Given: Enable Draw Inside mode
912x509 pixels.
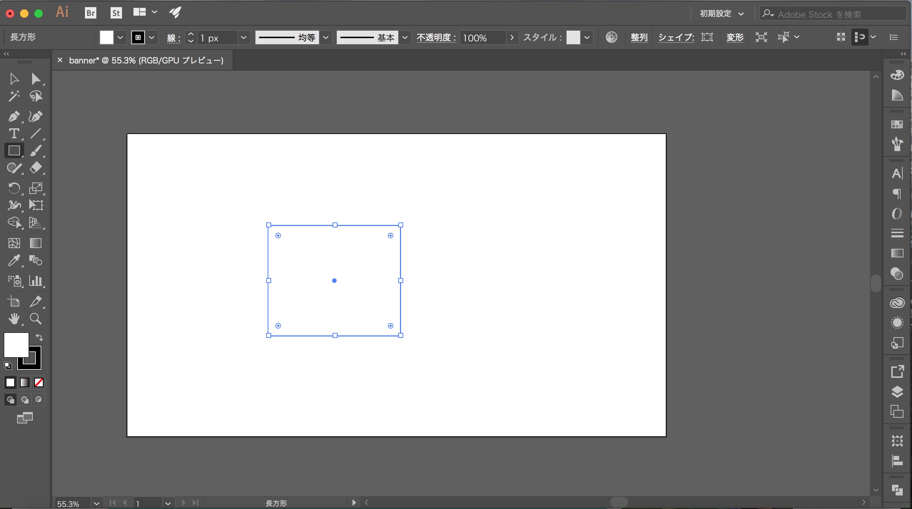Looking at the screenshot, I should click(x=39, y=400).
